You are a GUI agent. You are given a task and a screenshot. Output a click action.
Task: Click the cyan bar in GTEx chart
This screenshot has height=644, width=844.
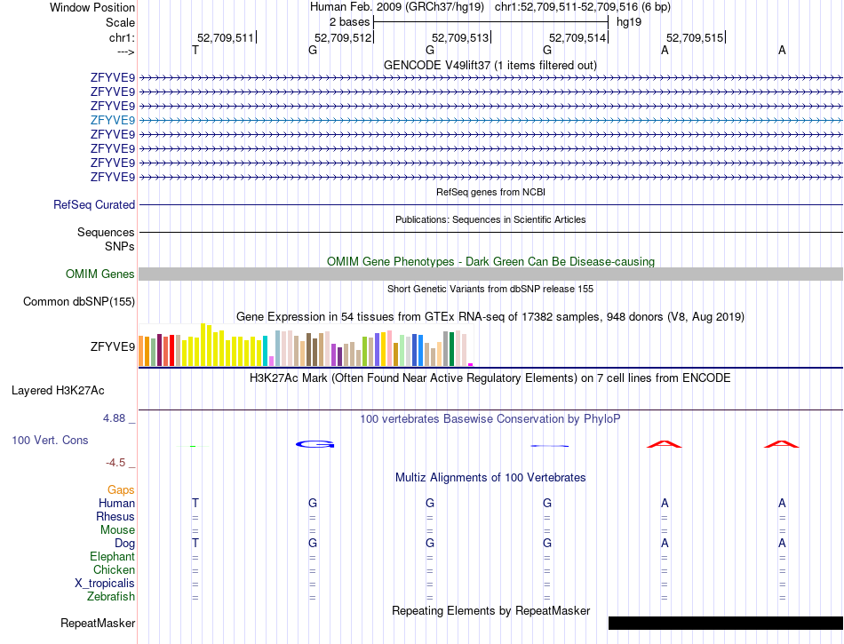pyautogui.click(x=266, y=352)
